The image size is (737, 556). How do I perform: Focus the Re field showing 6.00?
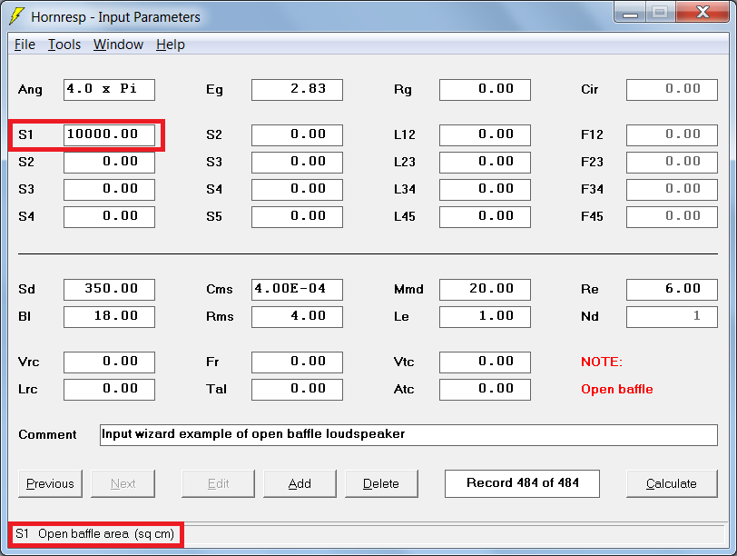pyautogui.click(x=673, y=289)
